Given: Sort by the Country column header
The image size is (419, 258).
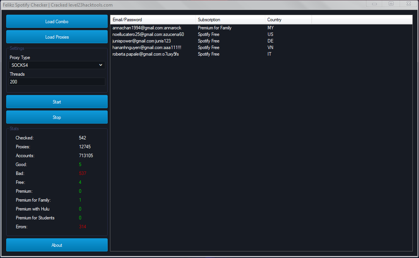Looking at the screenshot, I should pos(288,20).
